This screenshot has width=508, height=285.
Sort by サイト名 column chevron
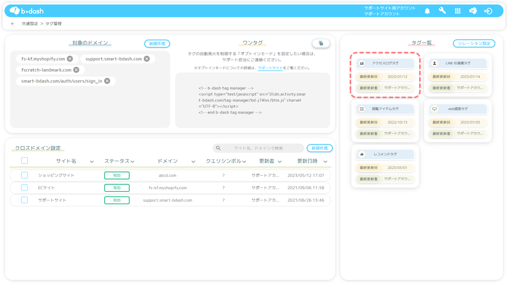92,161
